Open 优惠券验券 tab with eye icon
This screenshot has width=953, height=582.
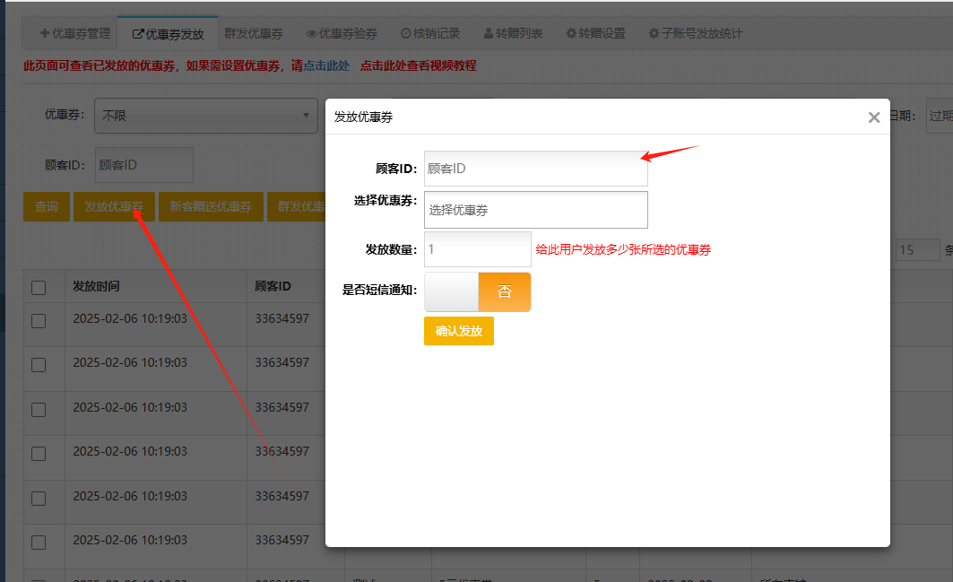(342, 34)
